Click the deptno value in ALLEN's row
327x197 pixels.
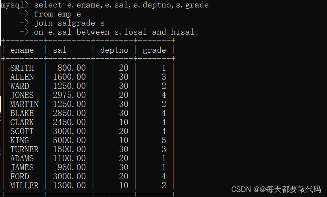[124, 77]
